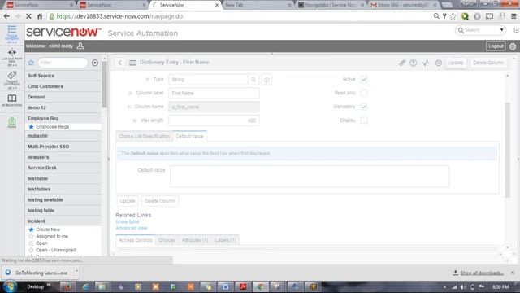The width and height of the screenshot is (520, 293).
Task: Open Chrome in Windows taskbar
Action: click(x=260, y=286)
